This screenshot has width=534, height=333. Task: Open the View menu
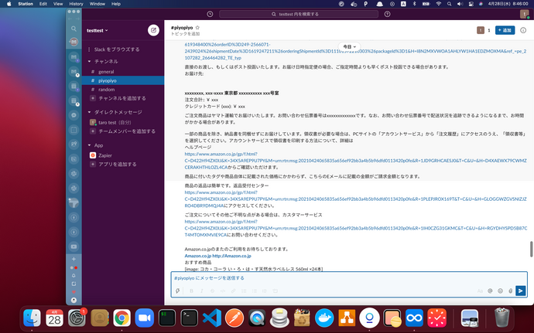pos(58,4)
